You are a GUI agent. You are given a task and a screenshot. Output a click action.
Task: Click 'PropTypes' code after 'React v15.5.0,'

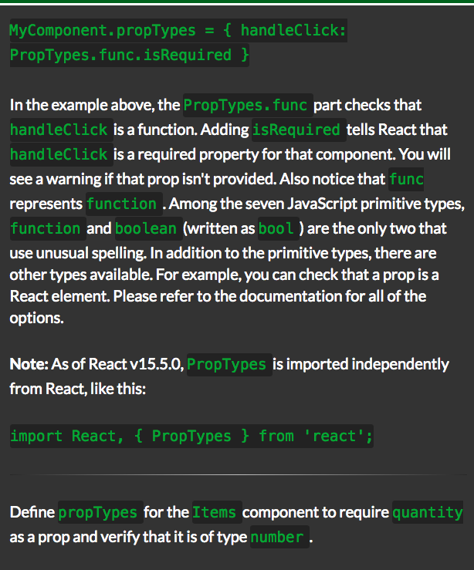pyautogui.click(x=229, y=365)
